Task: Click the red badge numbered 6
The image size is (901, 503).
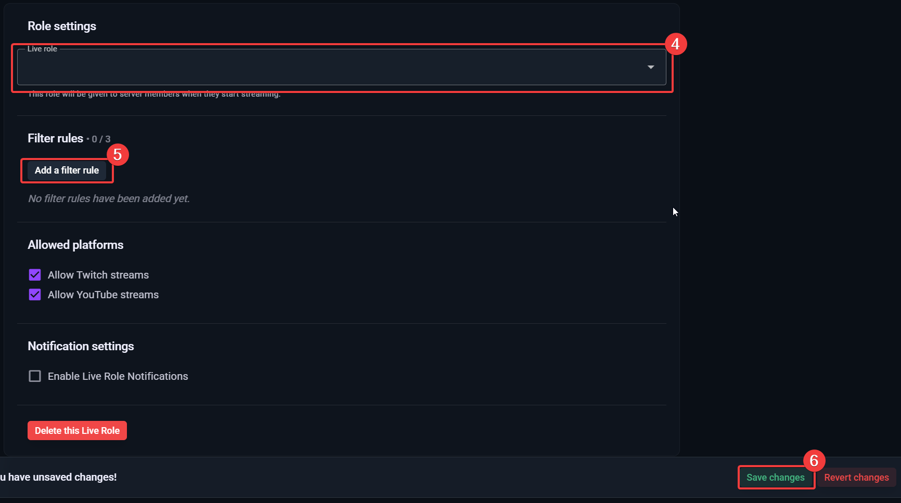Action: (814, 460)
